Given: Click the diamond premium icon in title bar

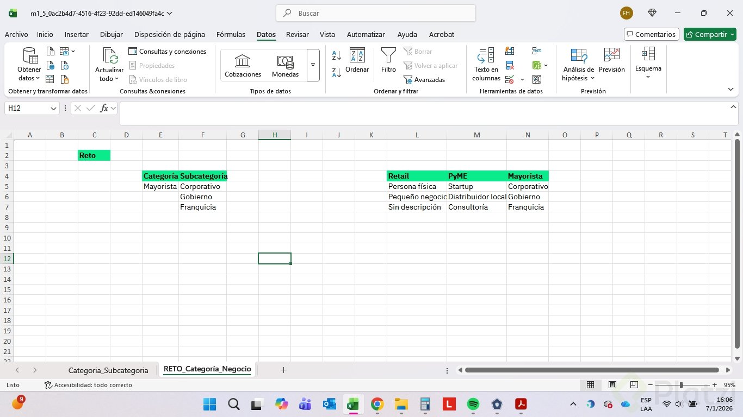Looking at the screenshot, I should pos(652,13).
